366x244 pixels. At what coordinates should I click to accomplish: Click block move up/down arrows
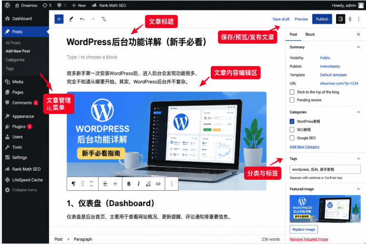click(x=91, y=184)
